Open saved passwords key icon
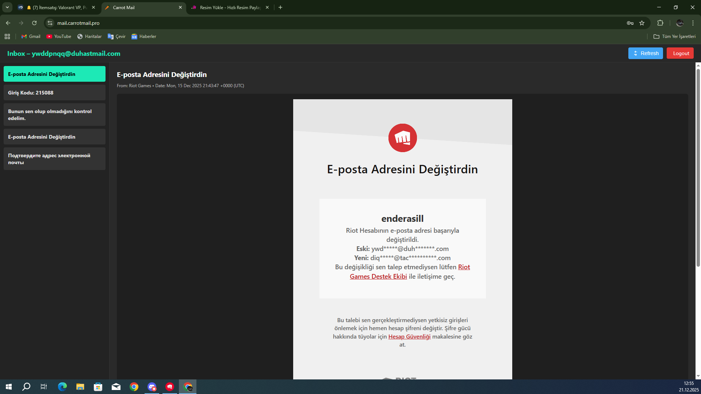Screen dimensions: 701x394 click(x=630, y=23)
